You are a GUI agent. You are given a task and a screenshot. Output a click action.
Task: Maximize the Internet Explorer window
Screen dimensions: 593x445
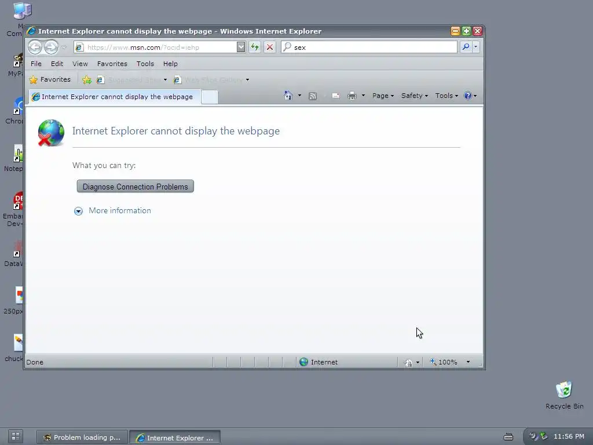point(466,31)
